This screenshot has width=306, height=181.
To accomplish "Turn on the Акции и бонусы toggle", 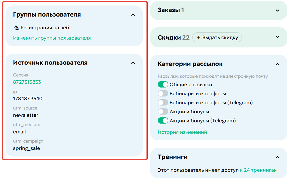I will point(163,111).
